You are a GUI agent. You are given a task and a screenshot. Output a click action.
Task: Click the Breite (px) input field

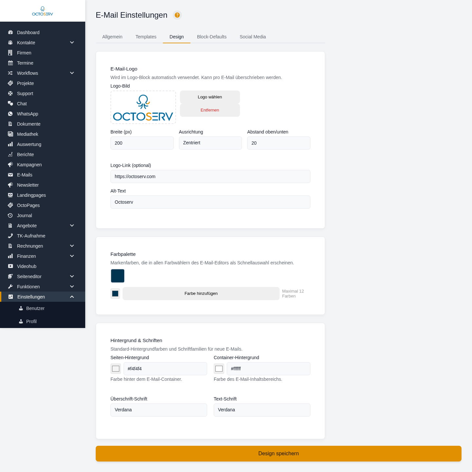click(142, 143)
